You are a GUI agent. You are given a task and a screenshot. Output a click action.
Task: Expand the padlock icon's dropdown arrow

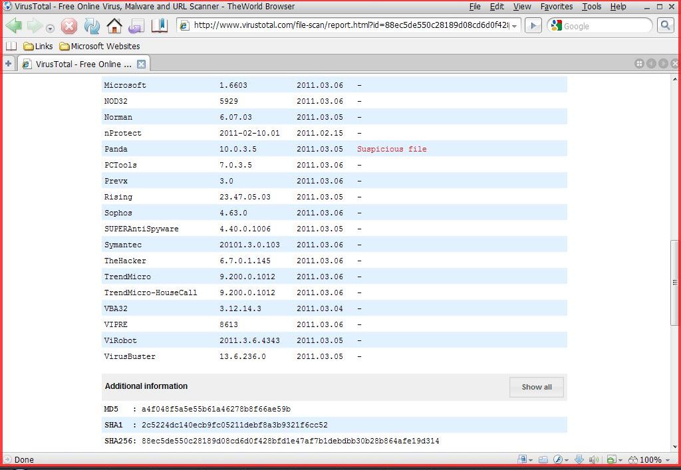pos(531,461)
